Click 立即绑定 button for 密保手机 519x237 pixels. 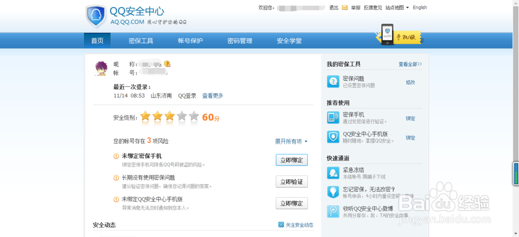coord(292,160)
